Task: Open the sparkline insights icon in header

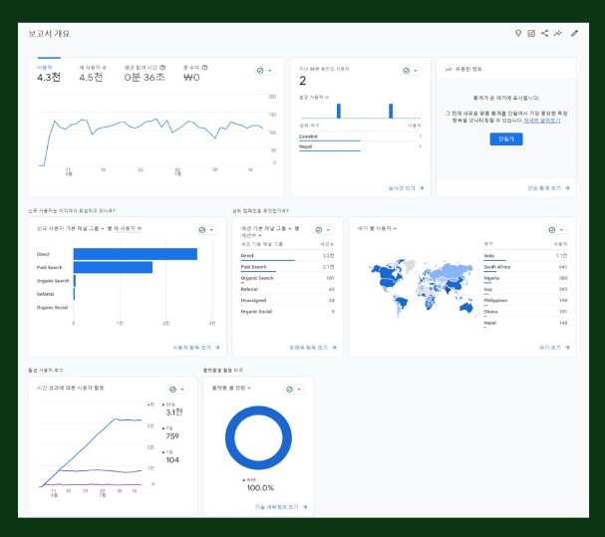Action: coord(557,33)
